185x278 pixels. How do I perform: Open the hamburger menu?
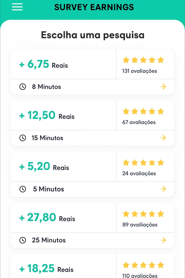click(17, 7)
